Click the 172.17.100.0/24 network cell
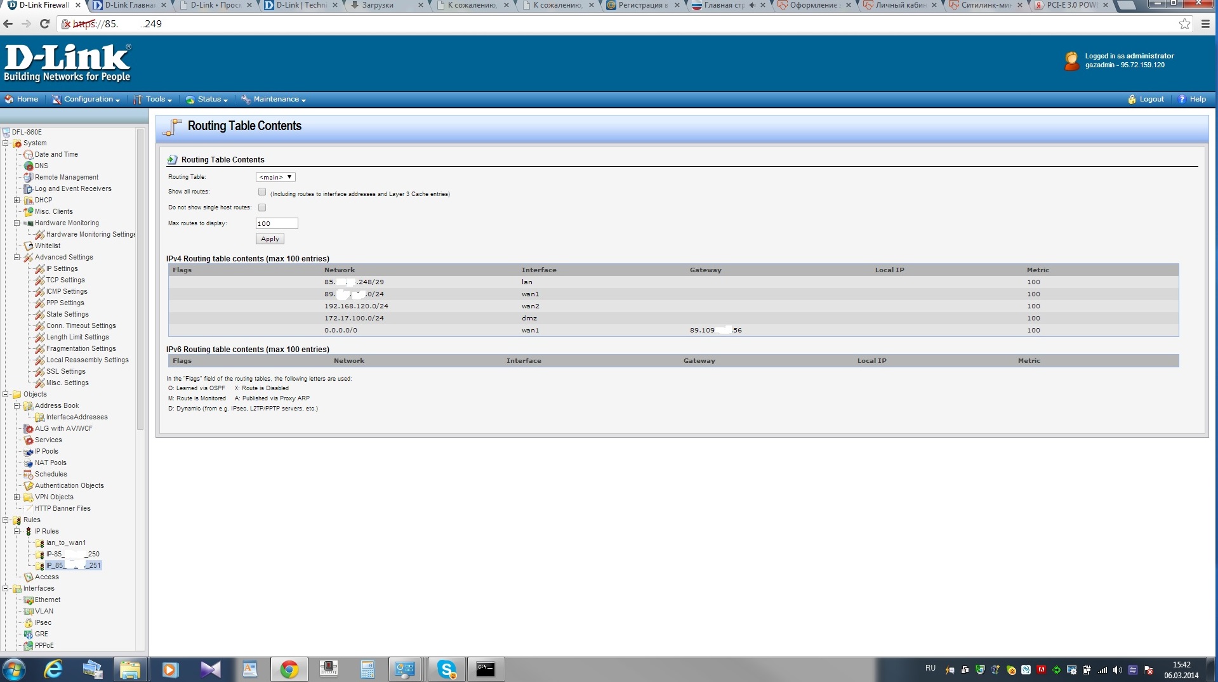This screenshot has height=682, width=1218. point(354,318)
